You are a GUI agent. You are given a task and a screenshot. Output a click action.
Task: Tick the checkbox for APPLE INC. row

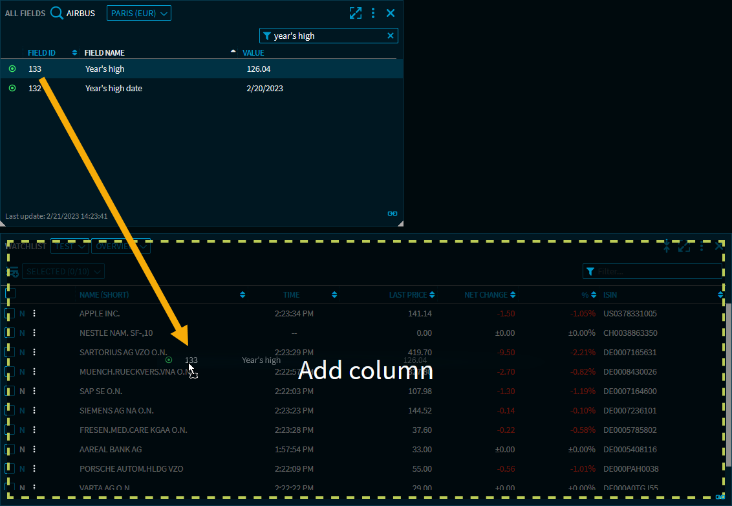[10, 314]
